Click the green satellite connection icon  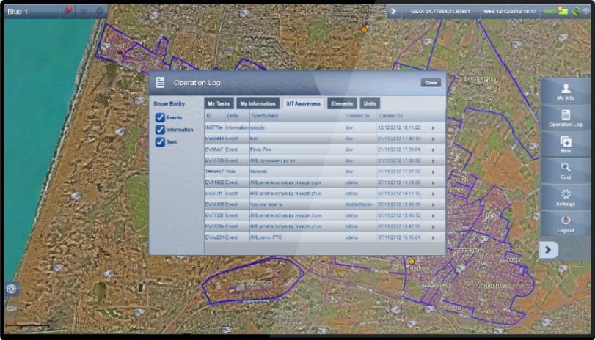tap(576, 12)
